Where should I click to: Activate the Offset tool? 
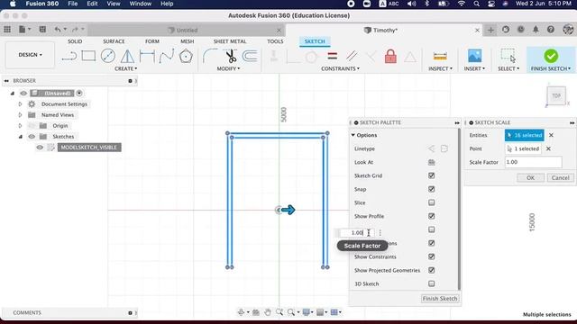(x=250, y=56)
